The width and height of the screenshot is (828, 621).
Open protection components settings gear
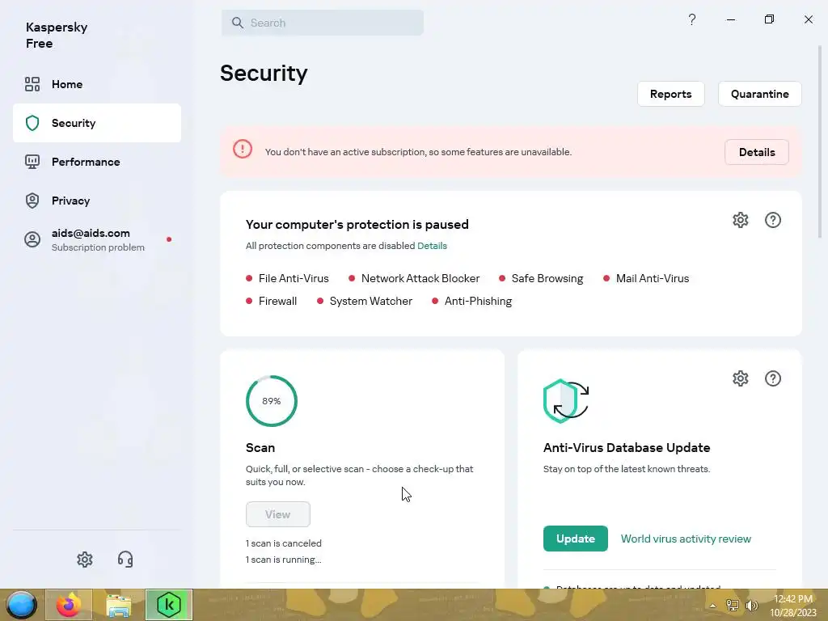point(741,220)
